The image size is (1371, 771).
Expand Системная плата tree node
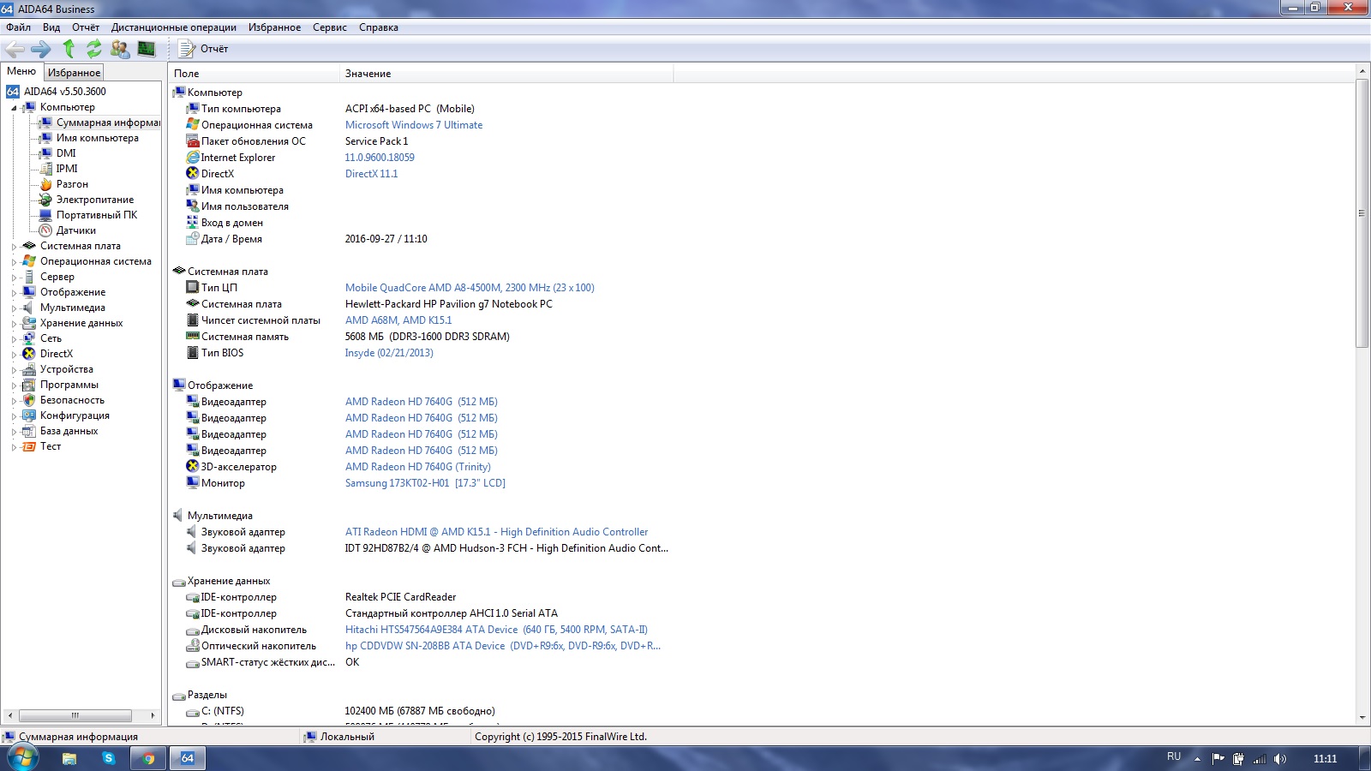click(14, 247)
